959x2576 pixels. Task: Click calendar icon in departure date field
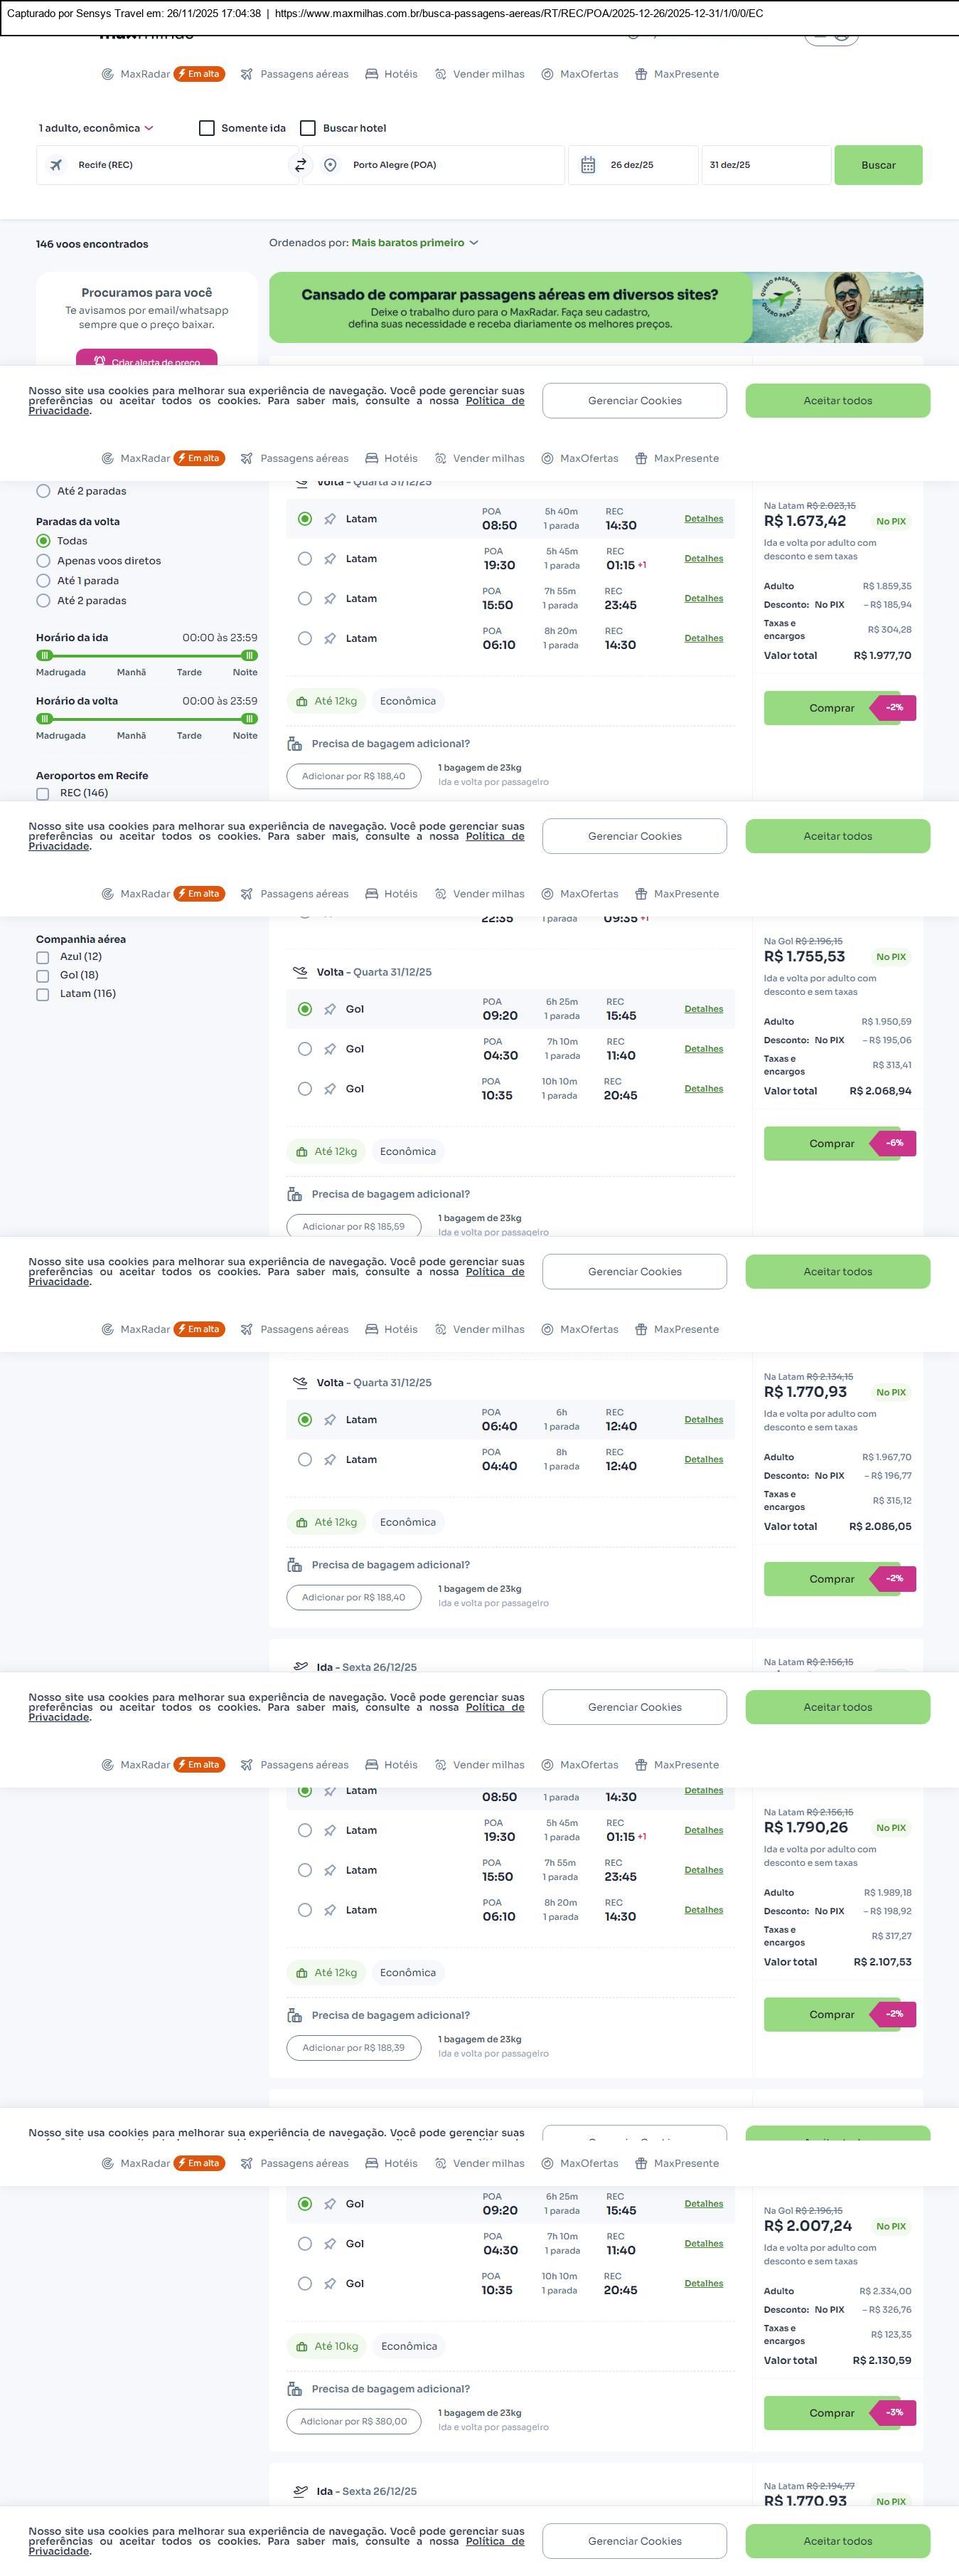589,165
